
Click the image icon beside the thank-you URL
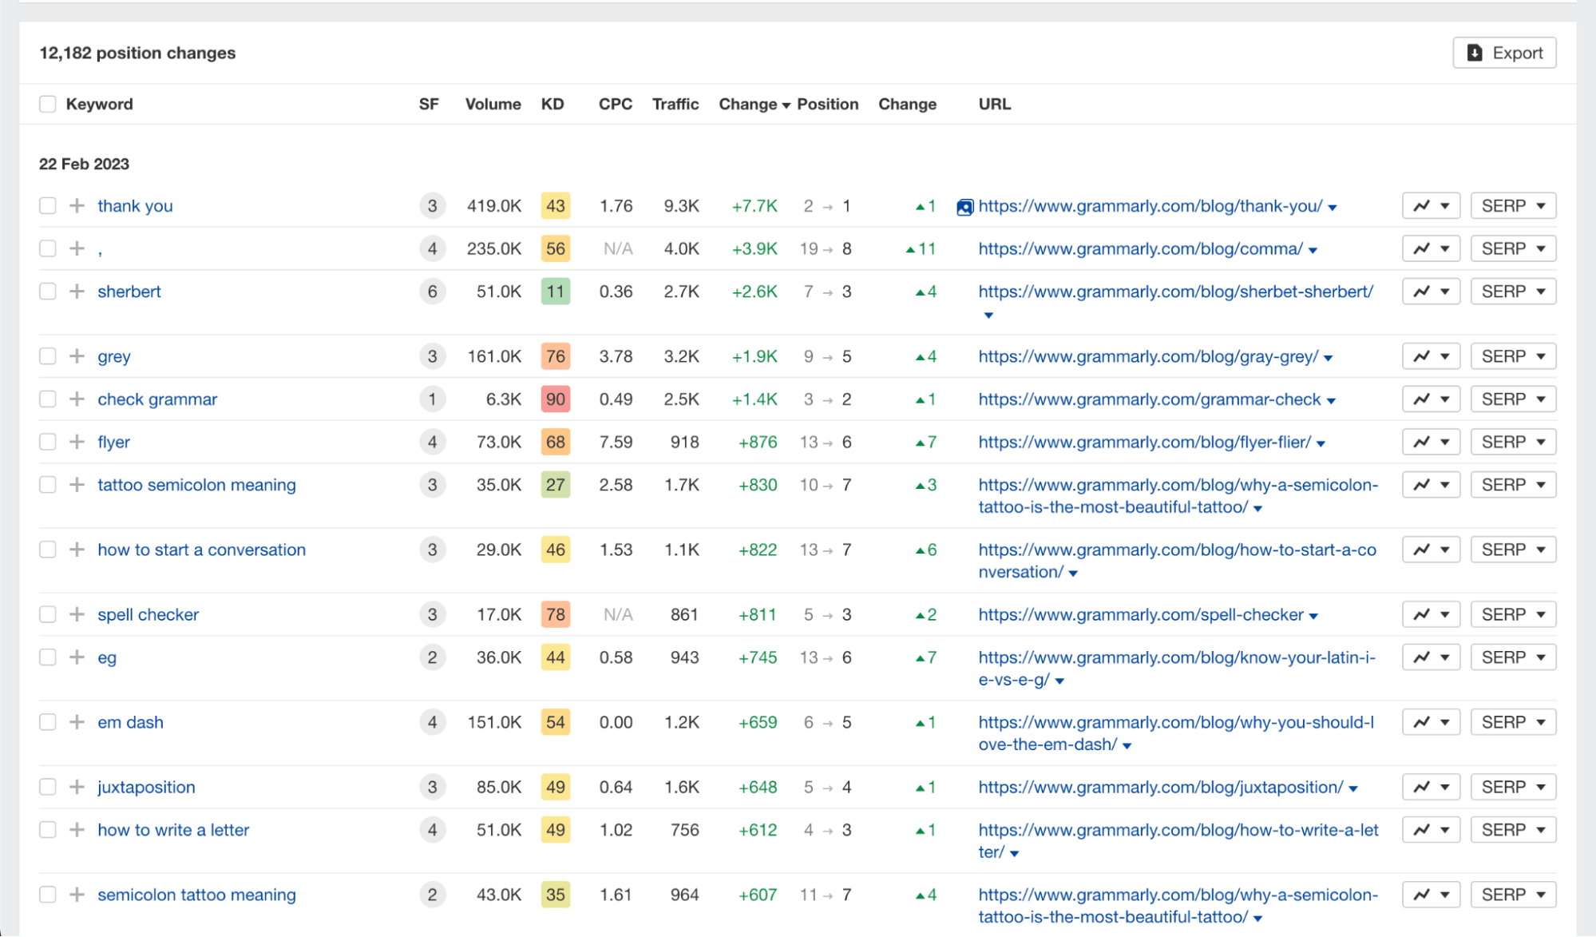[x=964, y=205]
